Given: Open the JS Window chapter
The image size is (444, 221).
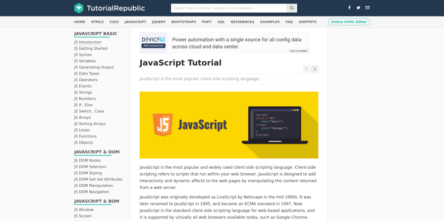Looking at the screenshot, I should click(x=84, y=210).
